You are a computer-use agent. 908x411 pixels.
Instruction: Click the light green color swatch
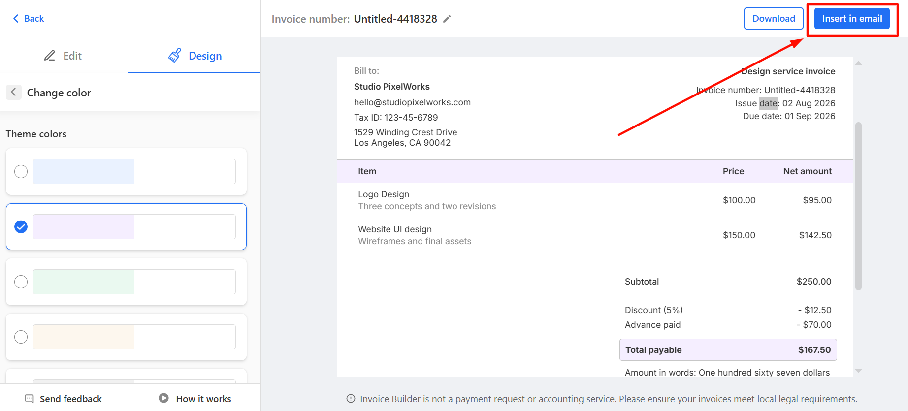[x=84, y=282]
